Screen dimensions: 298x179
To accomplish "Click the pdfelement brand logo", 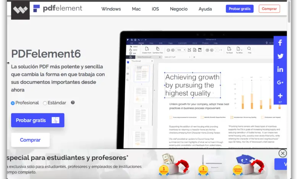I will click(58, 8).
